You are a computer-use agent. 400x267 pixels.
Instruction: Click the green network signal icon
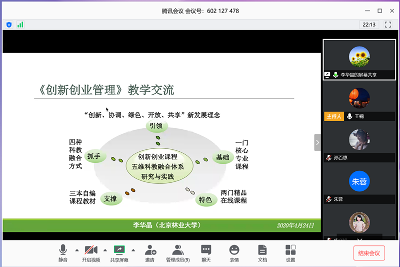20,25
